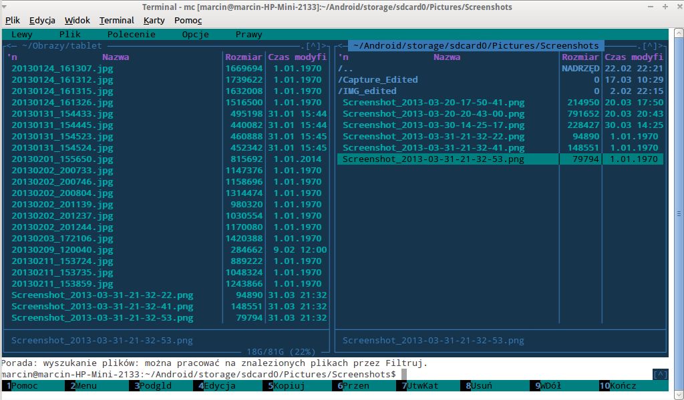Click the right panel 'n sort indicator
The height and width of the screenshot is (400, 684).
(x=343, y=57)
